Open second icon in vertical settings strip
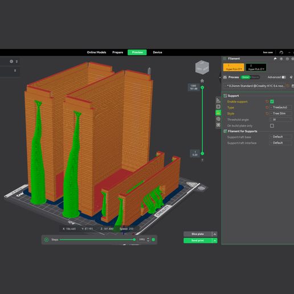294x294 pixels. pos(218,107)
